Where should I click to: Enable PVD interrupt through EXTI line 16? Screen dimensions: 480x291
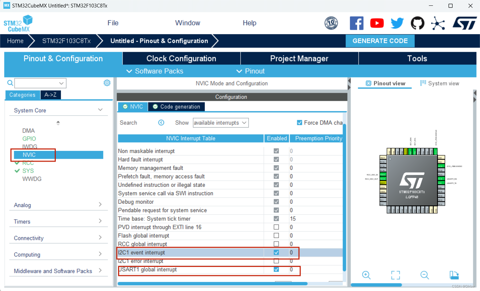tap(276, 227)
